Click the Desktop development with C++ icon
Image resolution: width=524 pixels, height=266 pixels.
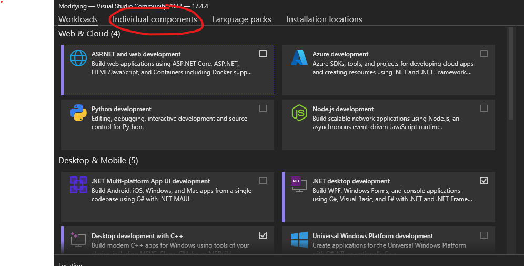tap(78, 240)
